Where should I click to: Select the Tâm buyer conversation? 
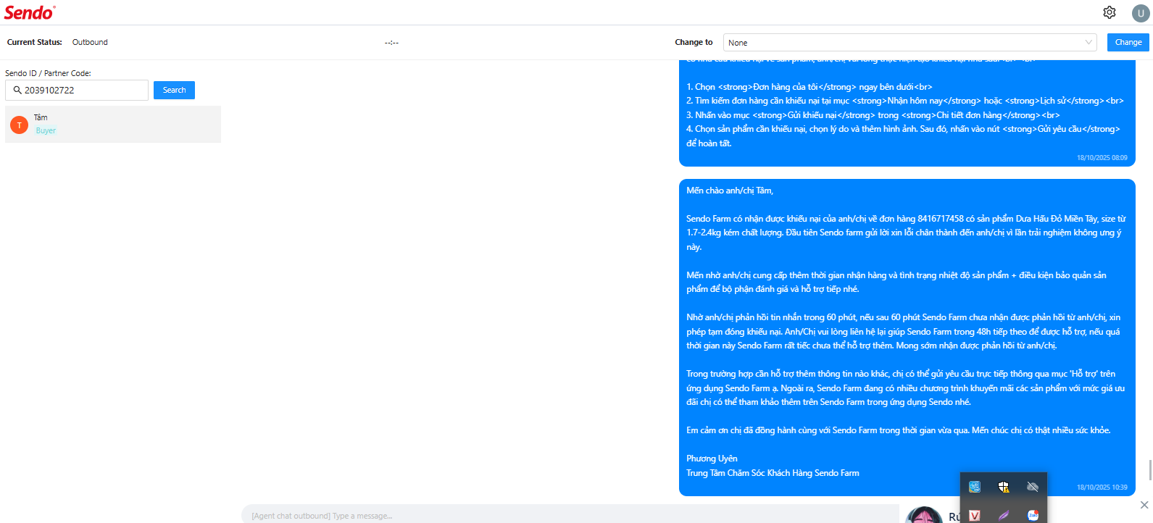(x=113, y=125)
